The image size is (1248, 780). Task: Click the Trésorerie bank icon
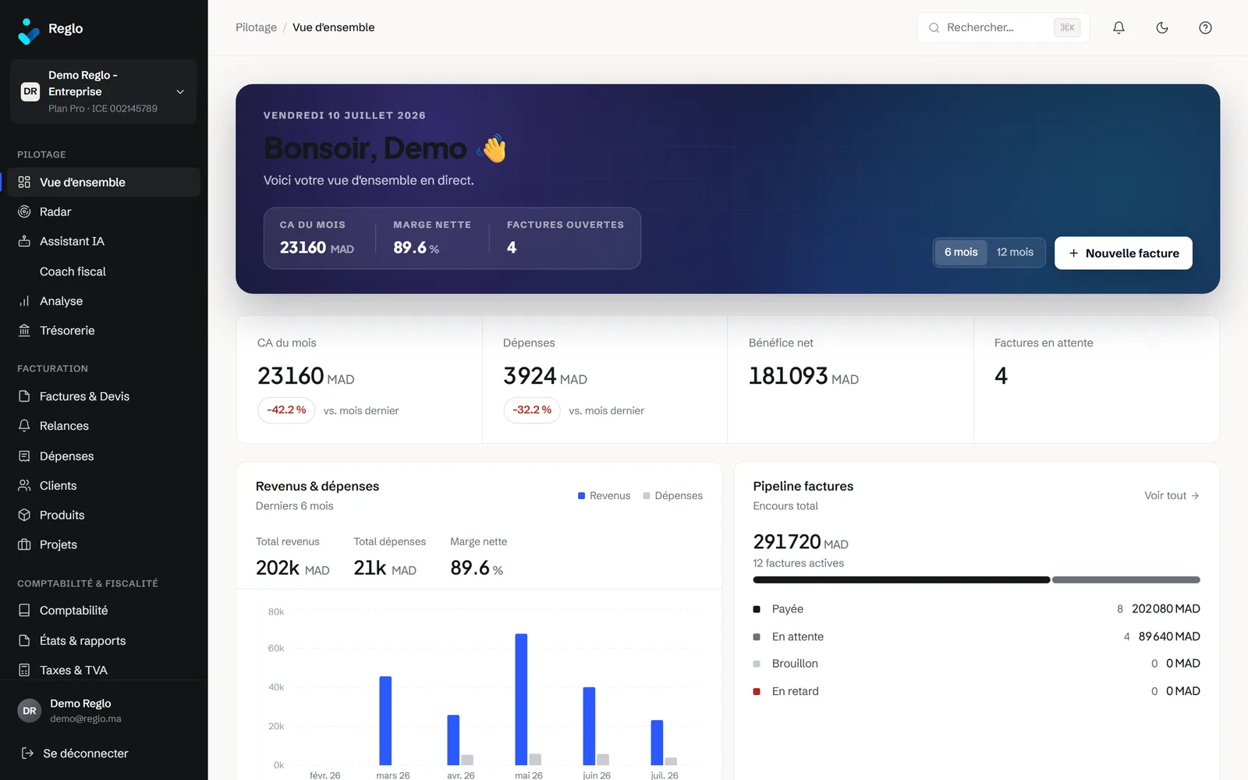[24, 331]
